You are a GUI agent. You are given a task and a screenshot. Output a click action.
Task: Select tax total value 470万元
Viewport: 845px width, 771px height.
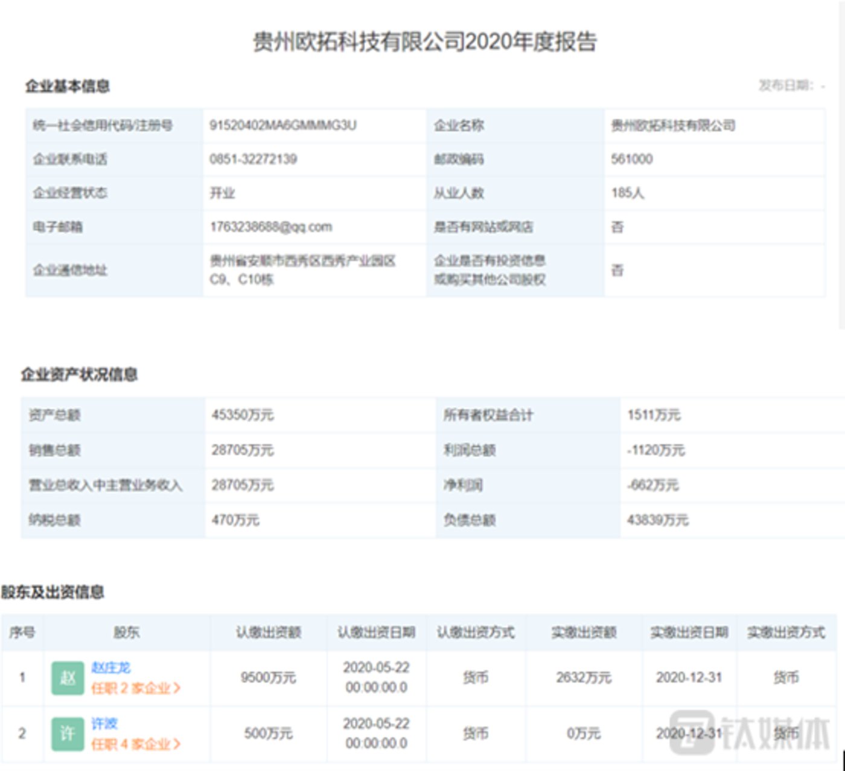pyautogui.click(x=235, y=520)
